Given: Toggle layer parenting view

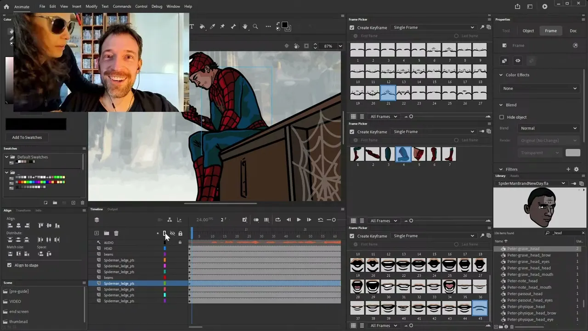Looking at the screenshot, I should 170,220.
